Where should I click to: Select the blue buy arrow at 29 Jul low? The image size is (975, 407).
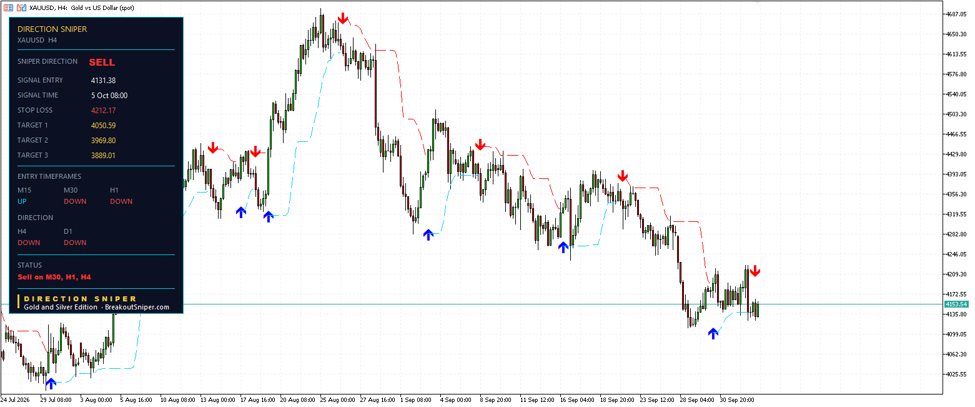point(51,383)
